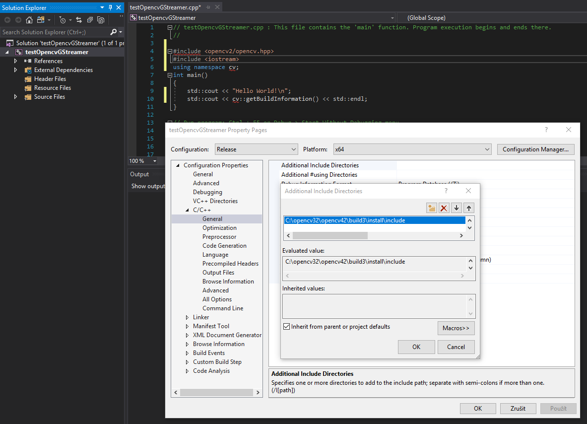587x424 pixels.
Task: Select the Output panel tab
Action: pyautogui.click(x=139, y=174)
